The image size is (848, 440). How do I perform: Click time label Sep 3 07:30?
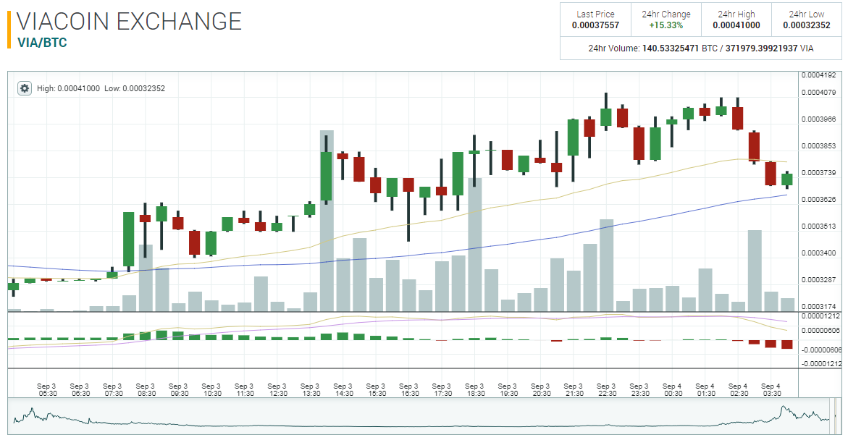pyautogui.click(x=113, y=390)
